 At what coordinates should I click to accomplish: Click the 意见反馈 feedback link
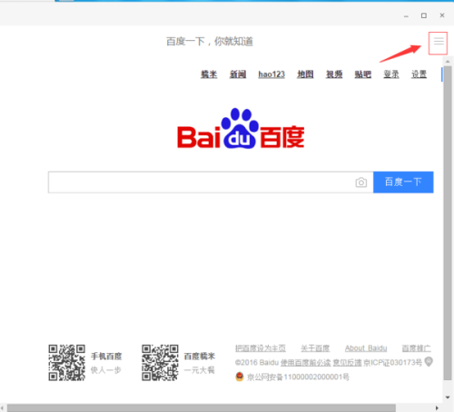(347, 362)
